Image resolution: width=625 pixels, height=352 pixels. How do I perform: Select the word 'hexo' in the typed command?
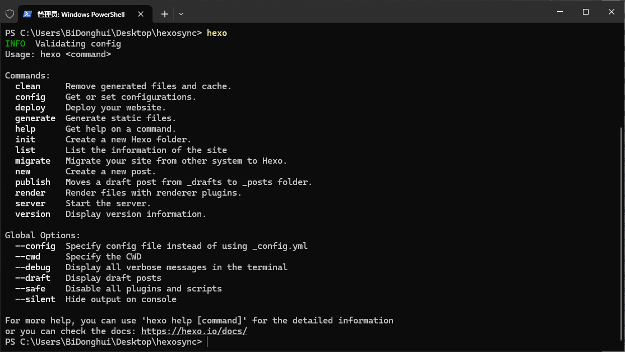tap(217, 33)
